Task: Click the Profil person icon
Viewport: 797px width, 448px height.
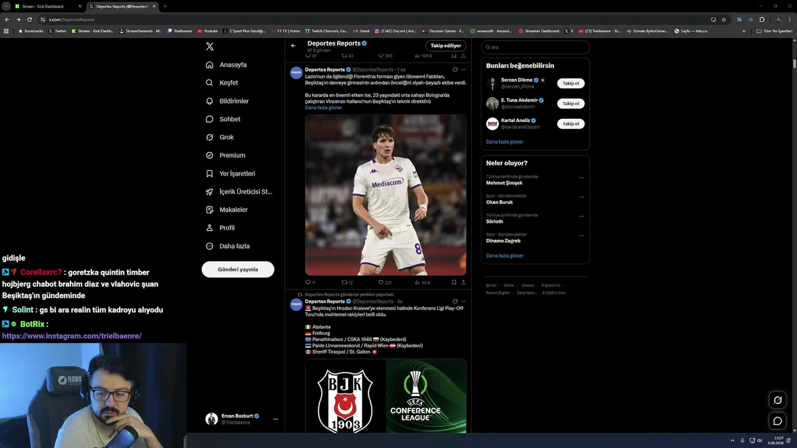Action: pos(210,228)
